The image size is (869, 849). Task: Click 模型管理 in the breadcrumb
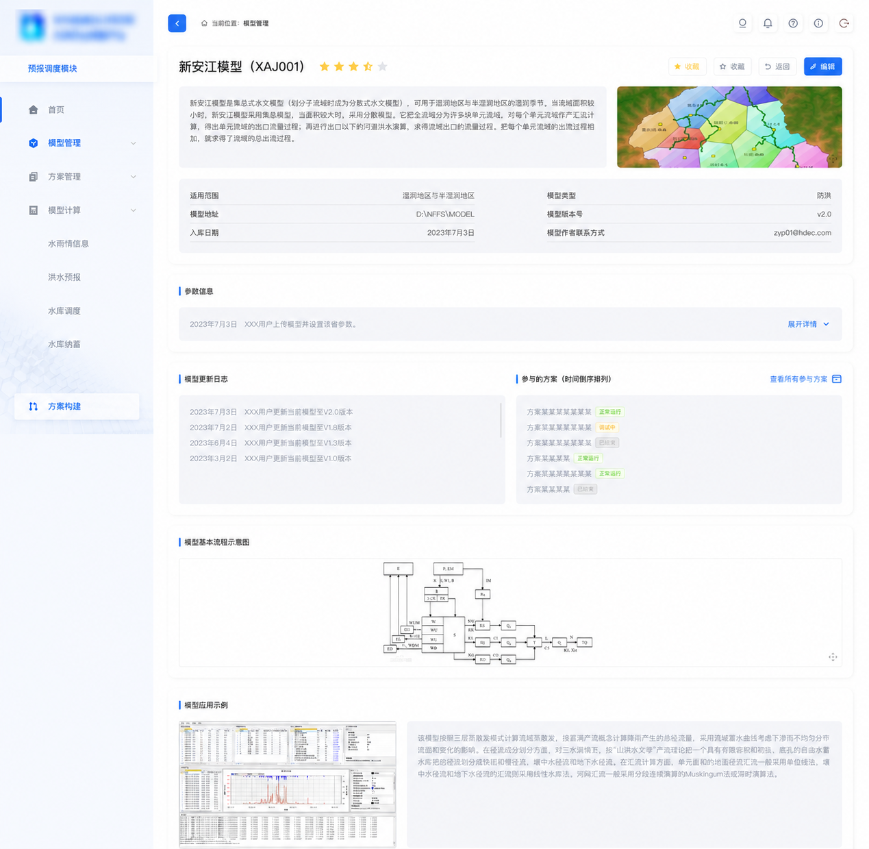pyautogui.click(x=255, y=23)
